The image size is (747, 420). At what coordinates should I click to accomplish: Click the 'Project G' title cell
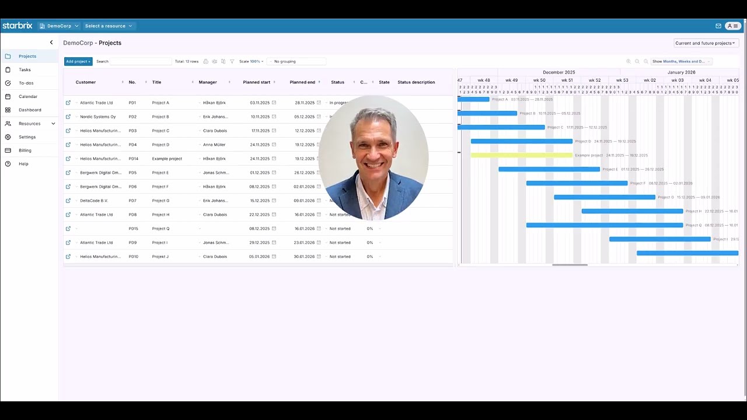160,201
